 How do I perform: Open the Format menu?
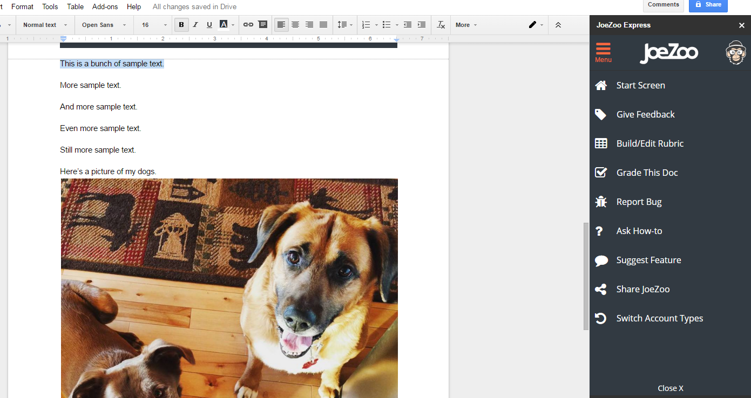(x=22, y=6)
